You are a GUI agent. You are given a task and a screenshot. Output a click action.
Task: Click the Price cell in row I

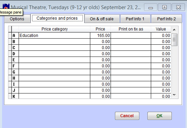click(x=100, y=84)
